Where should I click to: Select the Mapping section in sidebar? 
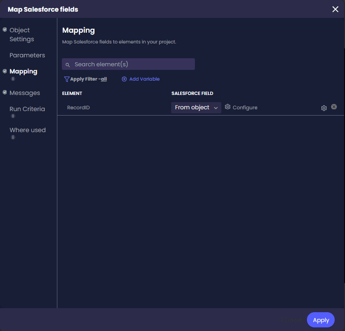click(23, 72)
